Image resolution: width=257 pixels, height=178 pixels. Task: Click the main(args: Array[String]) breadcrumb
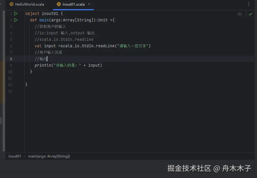49,156
